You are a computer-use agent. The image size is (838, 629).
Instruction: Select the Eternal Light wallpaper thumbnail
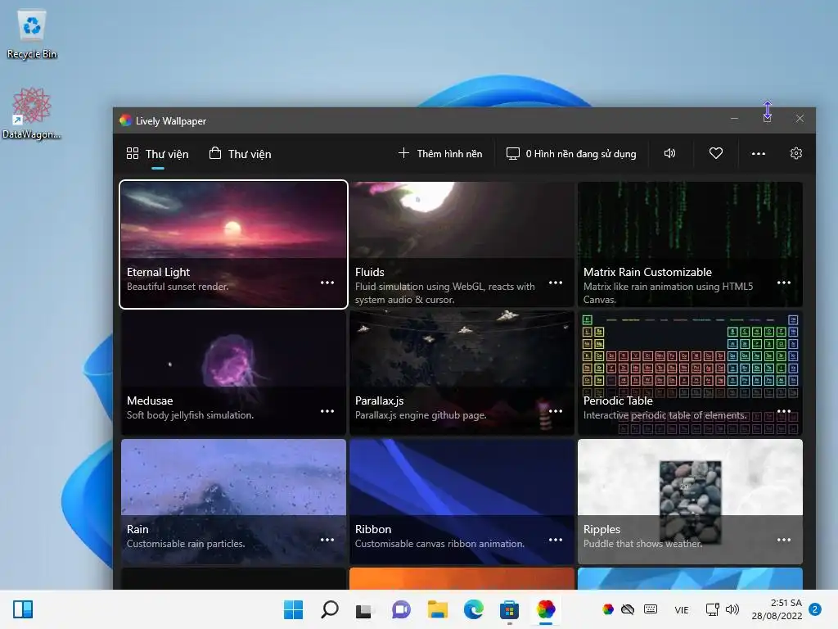click(233, 244)
